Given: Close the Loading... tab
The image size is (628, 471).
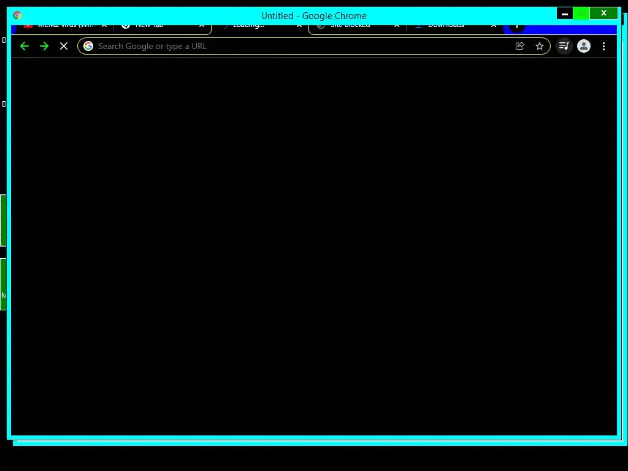Looking at the screenshot, I should coord(299,26).
